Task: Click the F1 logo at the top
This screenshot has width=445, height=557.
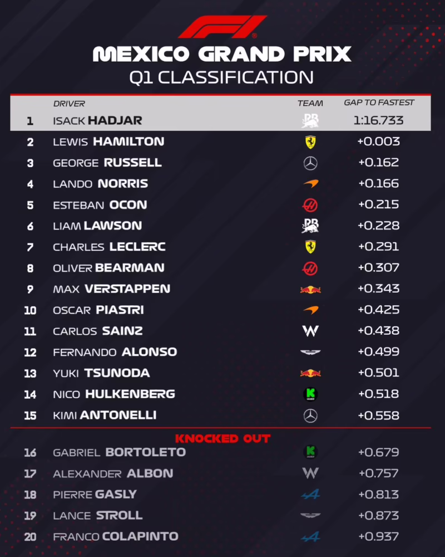Action: [x=222, y=27]
